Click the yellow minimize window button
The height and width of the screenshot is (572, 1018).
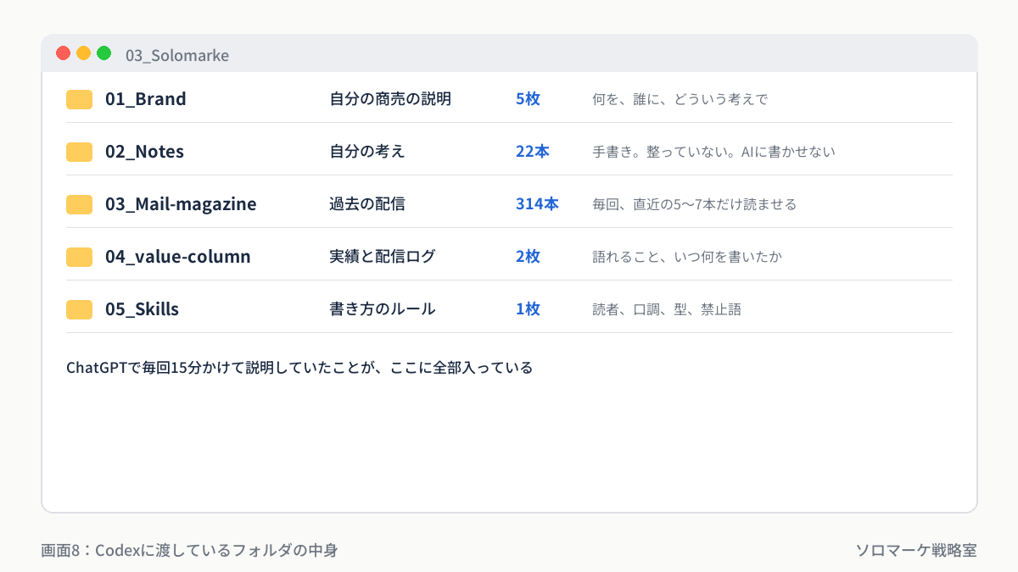[84, 53]
